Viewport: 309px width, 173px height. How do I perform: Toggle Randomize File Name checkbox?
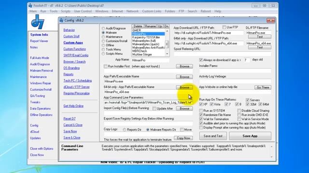(201, 115)
